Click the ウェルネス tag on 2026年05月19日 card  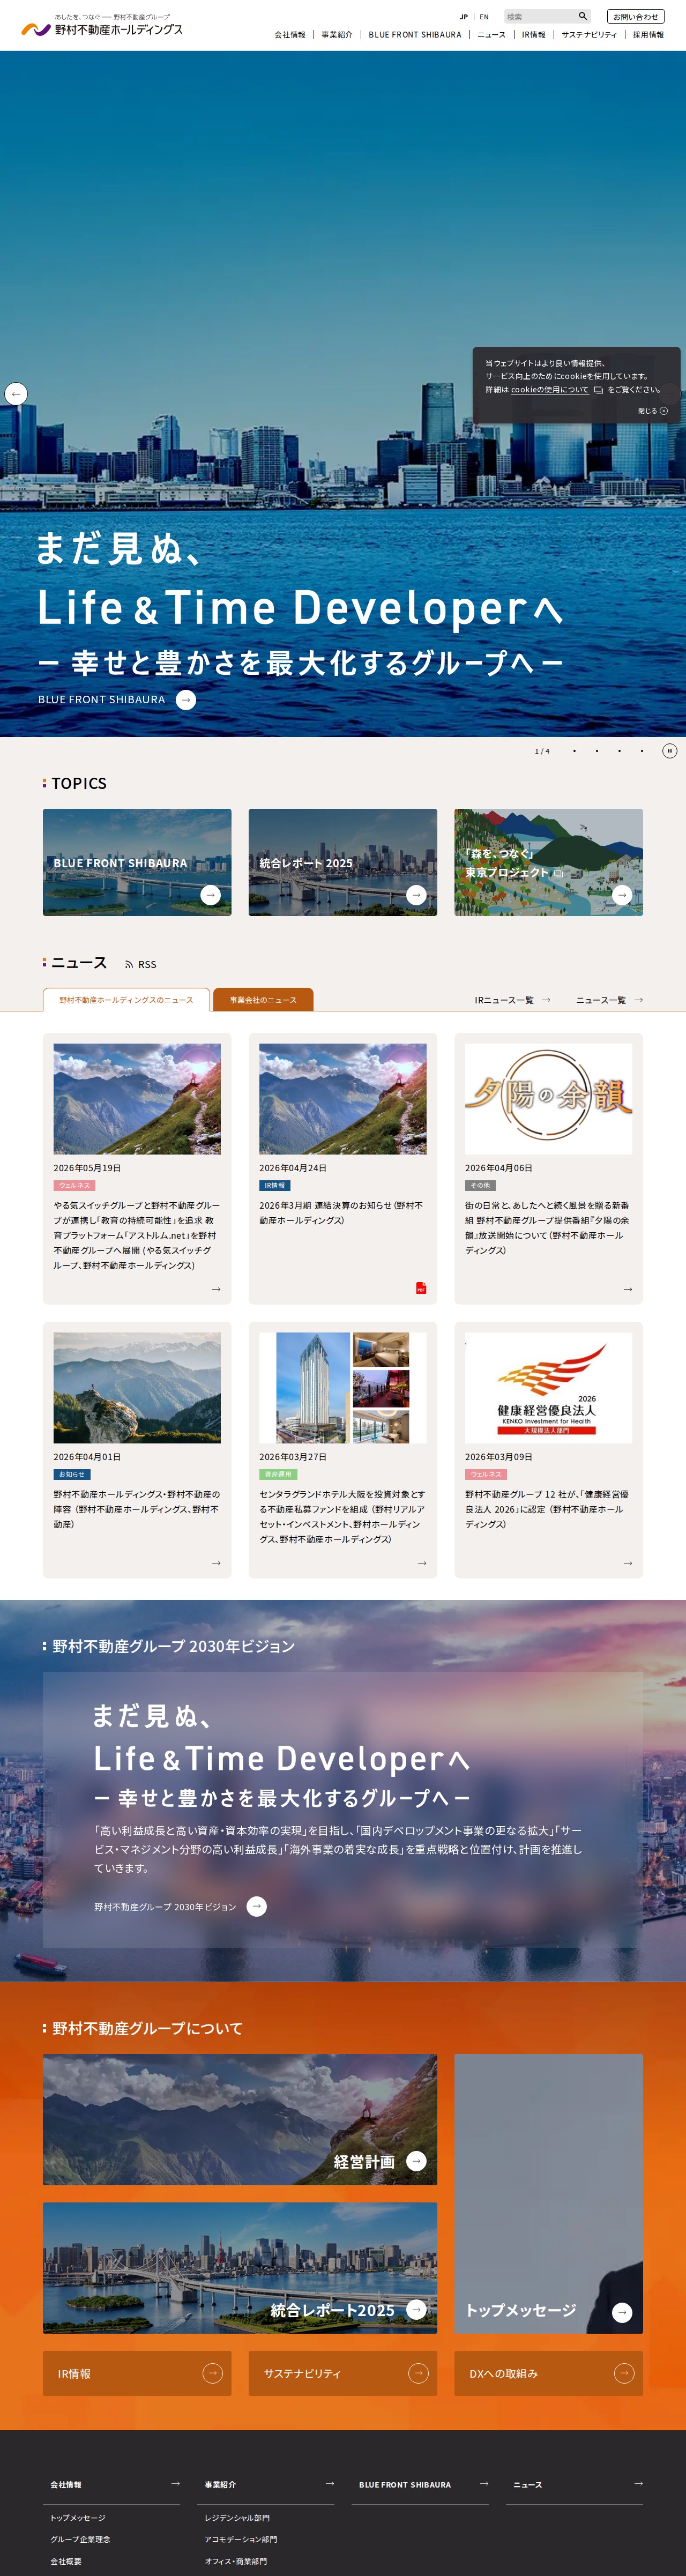[74, 1186]
